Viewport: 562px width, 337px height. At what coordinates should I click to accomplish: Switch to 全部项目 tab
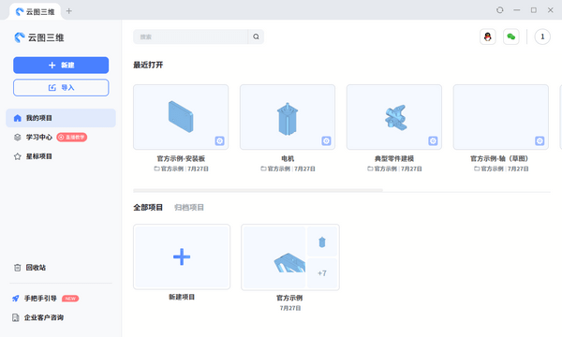pos(148,208)
